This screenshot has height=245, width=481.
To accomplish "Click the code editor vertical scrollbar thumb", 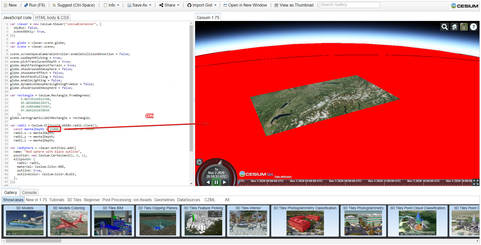I will point(191,88).
